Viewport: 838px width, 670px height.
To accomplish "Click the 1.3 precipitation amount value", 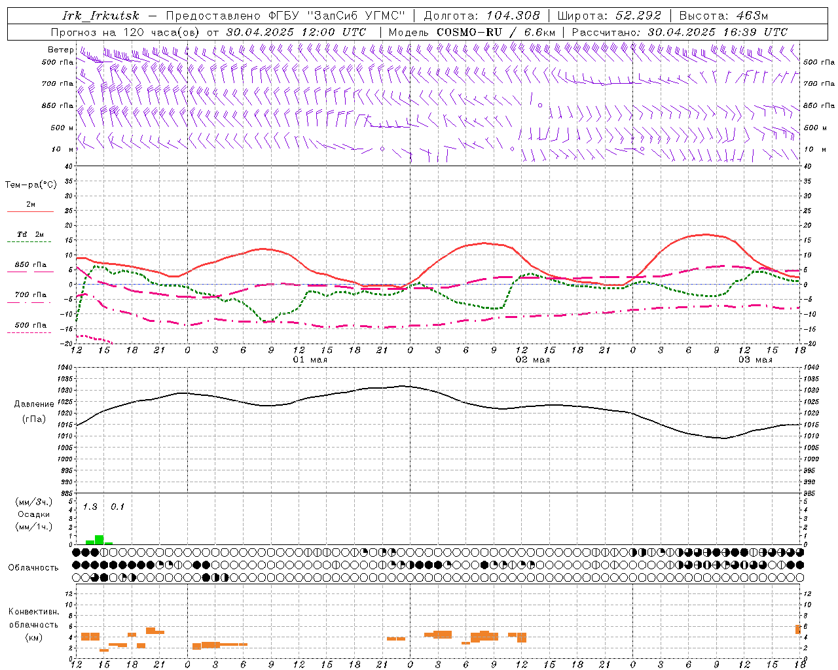I will click(90, 507).
